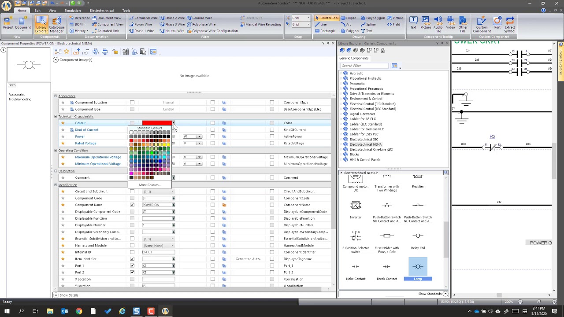Toggle Port 2 checkbox

(x=132, y=272)
